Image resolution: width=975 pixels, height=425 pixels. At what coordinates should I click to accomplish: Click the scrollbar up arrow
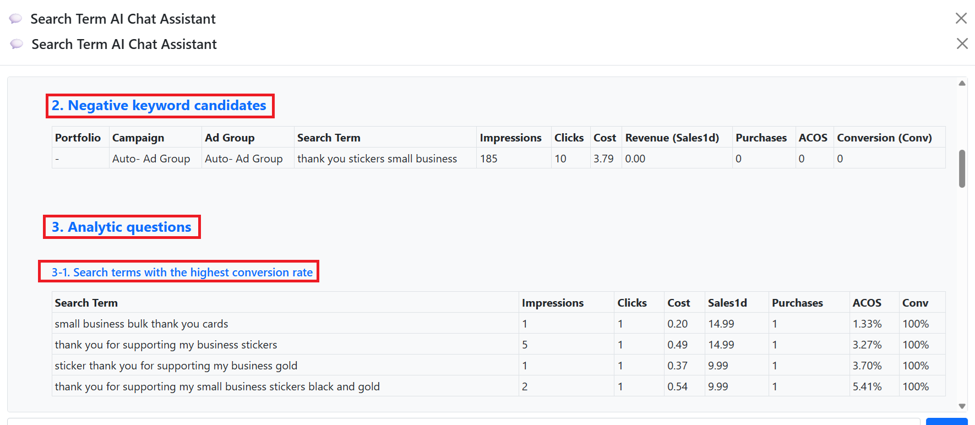962,83
